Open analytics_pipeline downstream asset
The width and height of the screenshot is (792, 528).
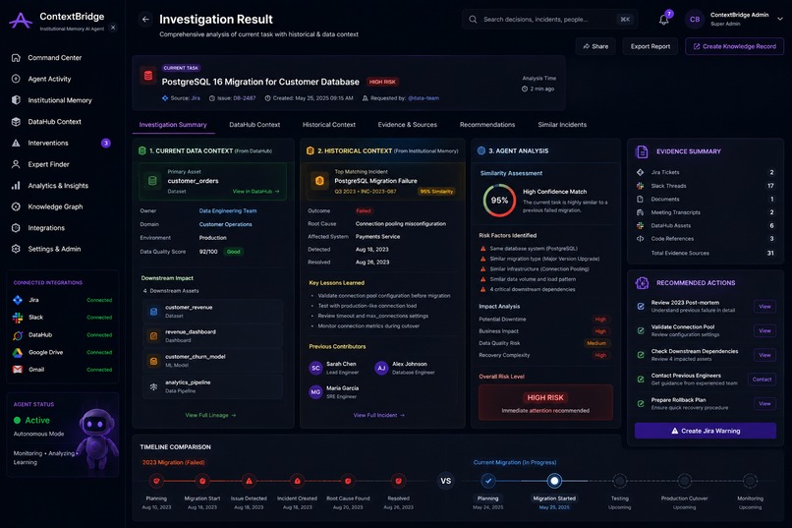(x=212, y=386)
